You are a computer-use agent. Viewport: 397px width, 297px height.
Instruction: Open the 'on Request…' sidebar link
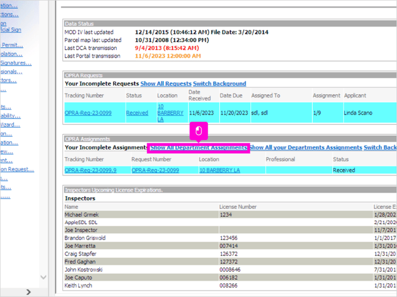[17, 169]
